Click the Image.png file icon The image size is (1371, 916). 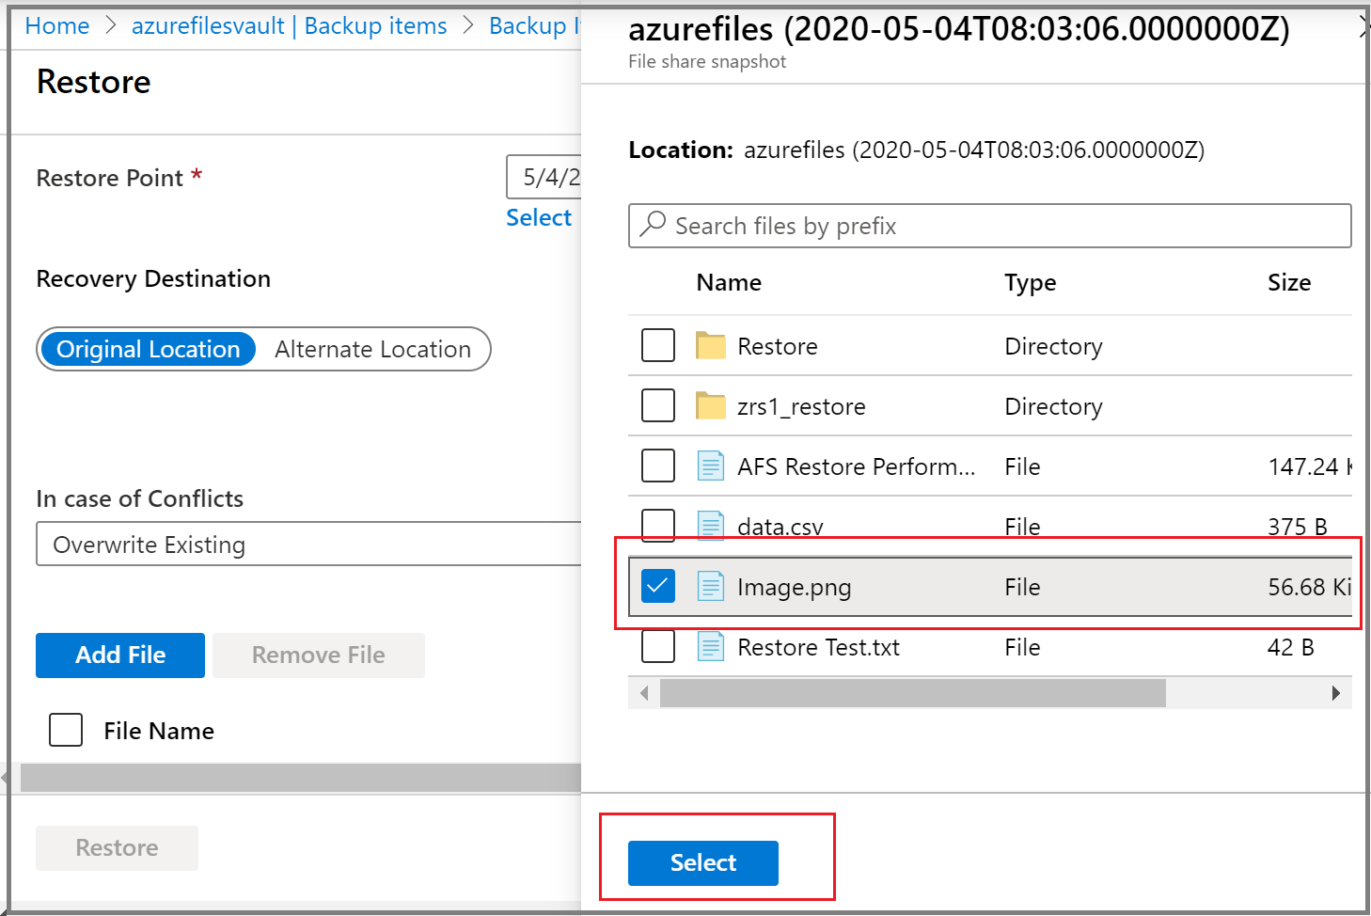coord(711,586)
